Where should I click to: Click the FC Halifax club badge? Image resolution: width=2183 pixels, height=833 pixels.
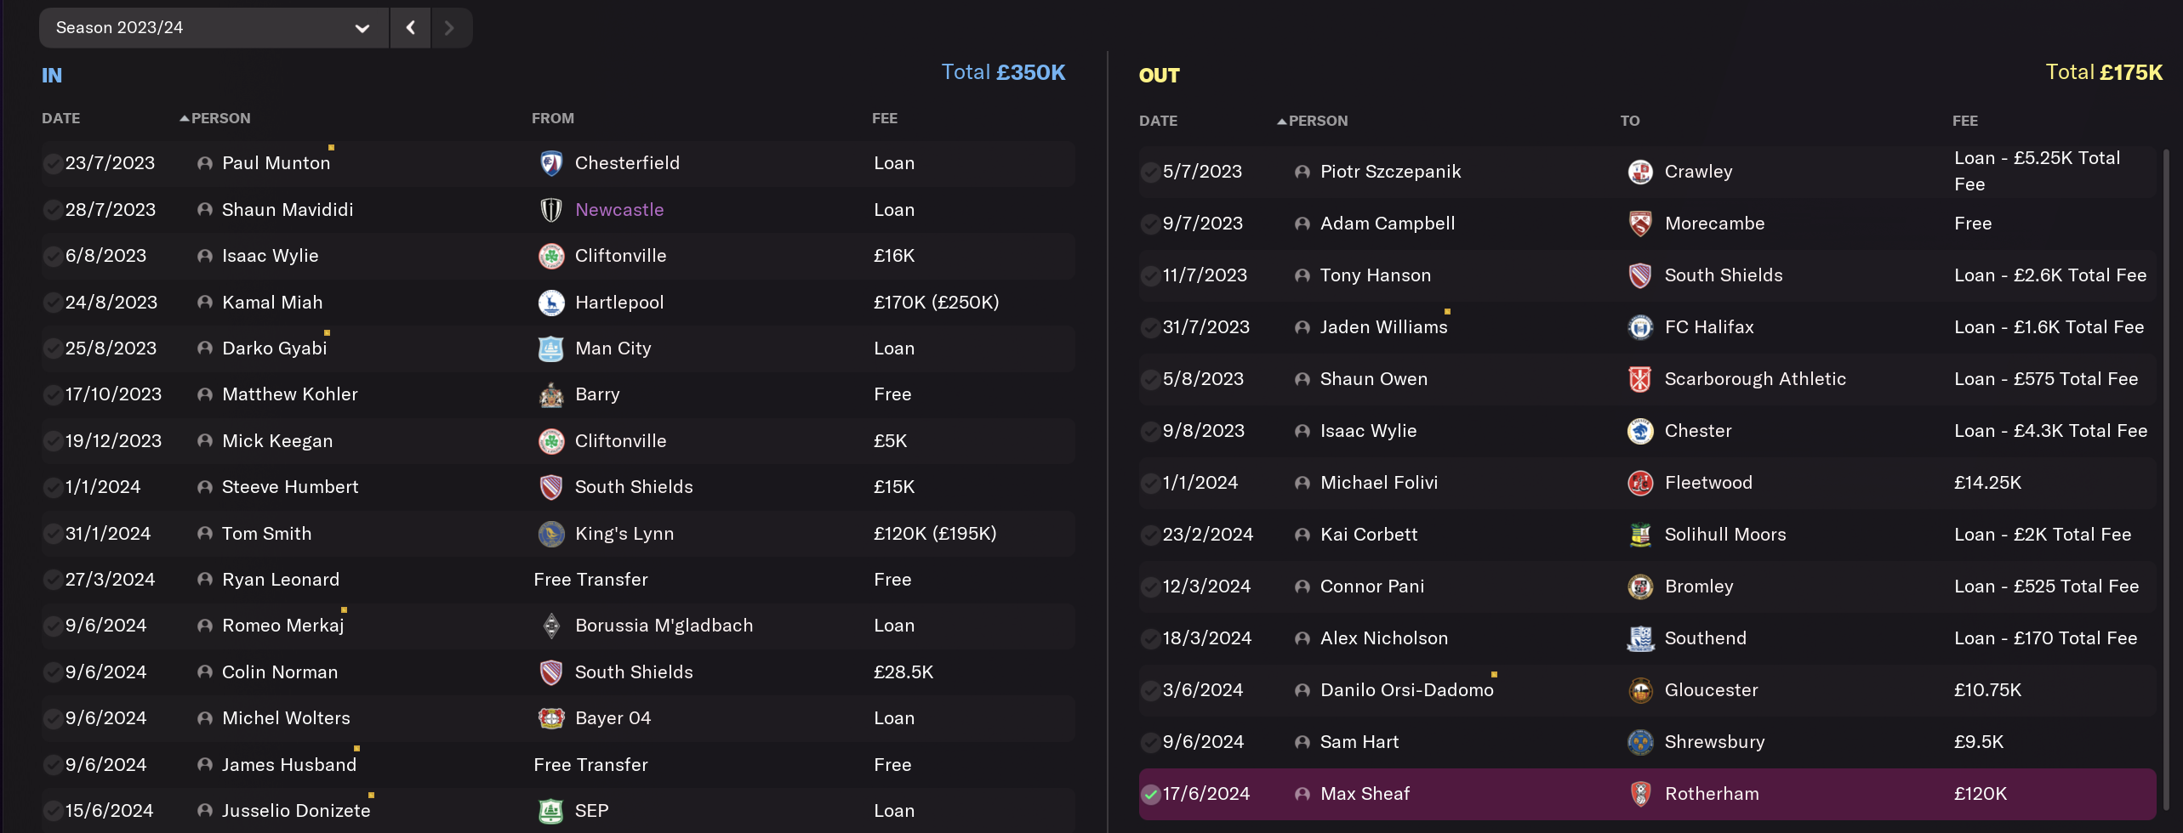(1640, 327)
